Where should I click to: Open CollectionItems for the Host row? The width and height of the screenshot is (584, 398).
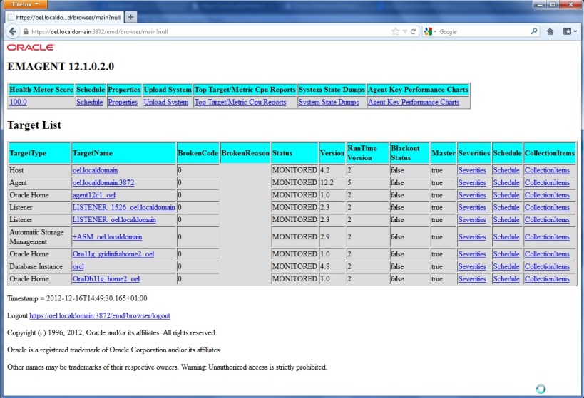tap(547, 170)
